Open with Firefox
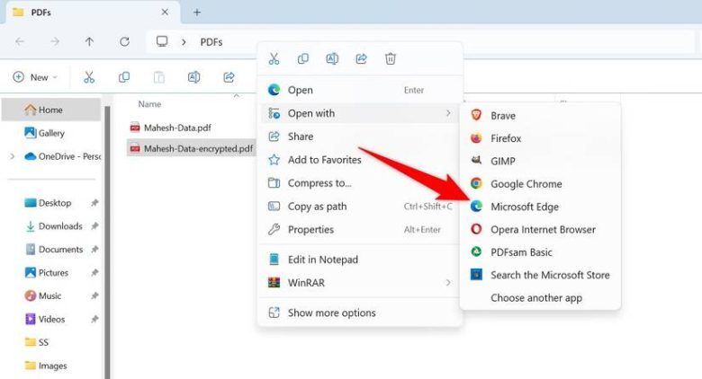This screenshot has width=702, height=379. click(540, 138)
